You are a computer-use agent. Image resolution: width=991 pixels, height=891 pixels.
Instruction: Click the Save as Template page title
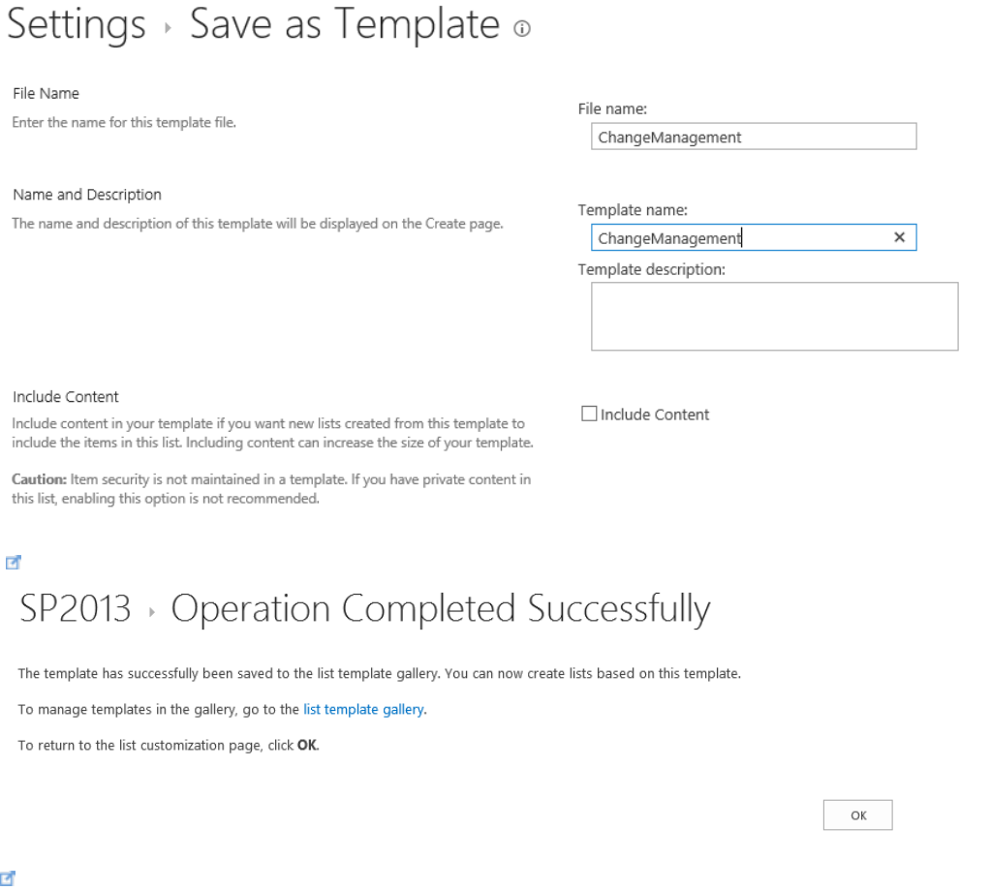[x=344, y=26]
